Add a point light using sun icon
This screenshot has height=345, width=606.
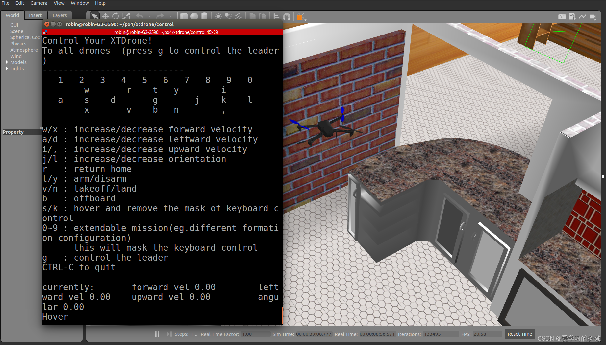(x=218, y=16)
